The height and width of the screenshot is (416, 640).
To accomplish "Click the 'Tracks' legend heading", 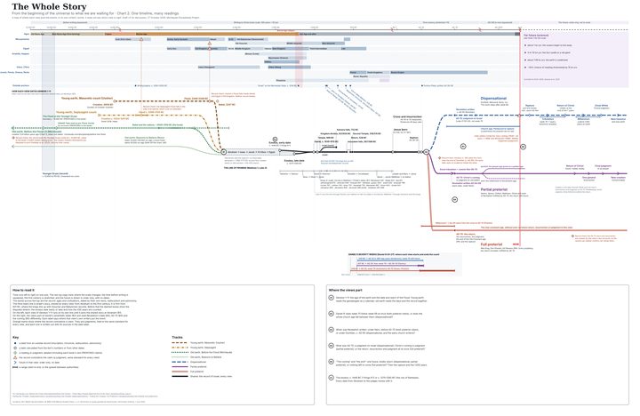I will pos(177,337).
